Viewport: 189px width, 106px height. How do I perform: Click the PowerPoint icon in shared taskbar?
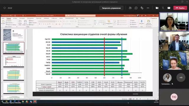(35, 102)
